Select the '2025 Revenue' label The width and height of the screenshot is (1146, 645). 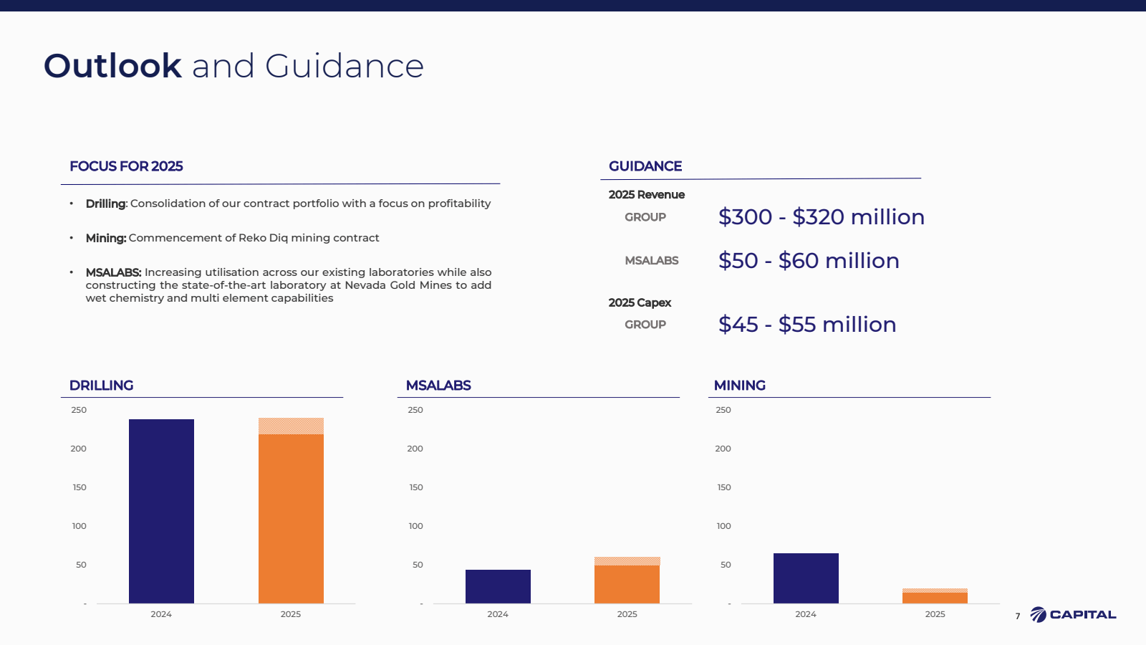pyautogui.click(x=647, y=195)
